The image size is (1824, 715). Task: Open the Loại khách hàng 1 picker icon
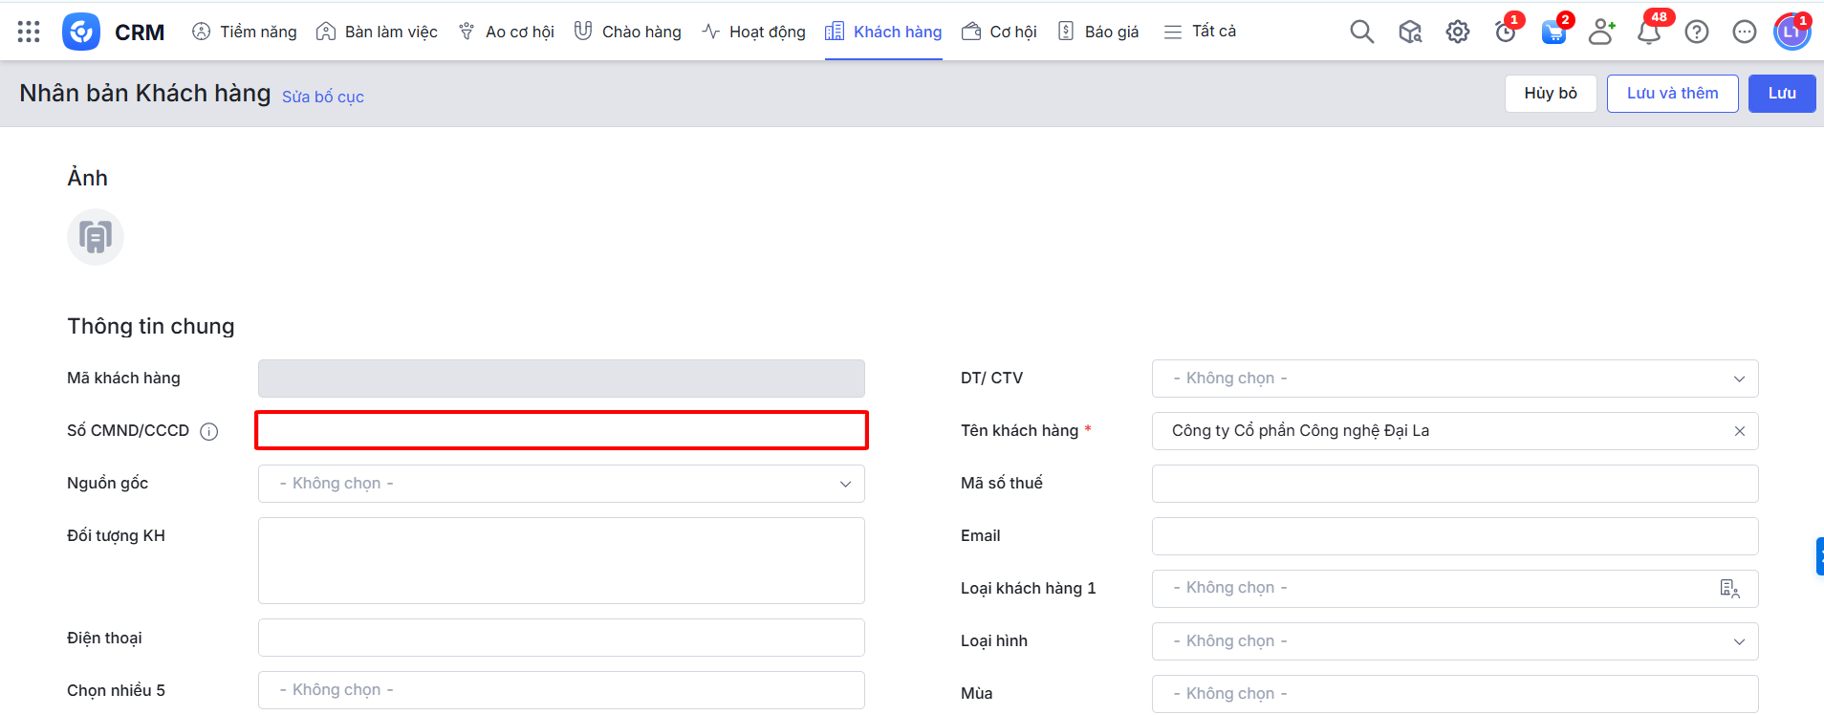1728,589
